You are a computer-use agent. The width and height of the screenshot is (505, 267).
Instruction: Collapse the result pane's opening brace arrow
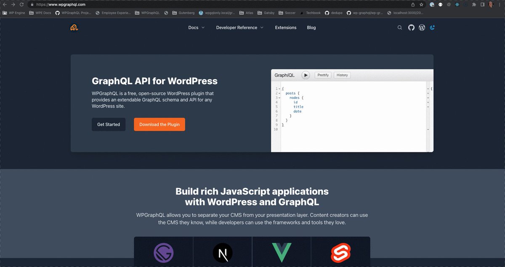click(x=428, y=89)
